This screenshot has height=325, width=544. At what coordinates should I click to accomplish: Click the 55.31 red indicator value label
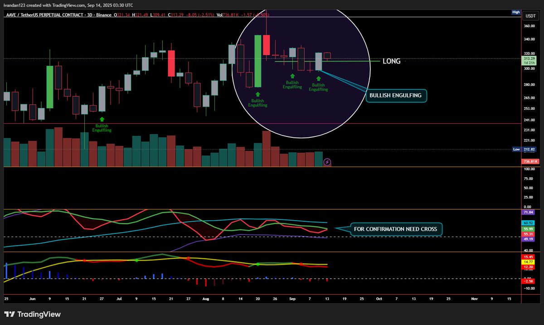527,234
